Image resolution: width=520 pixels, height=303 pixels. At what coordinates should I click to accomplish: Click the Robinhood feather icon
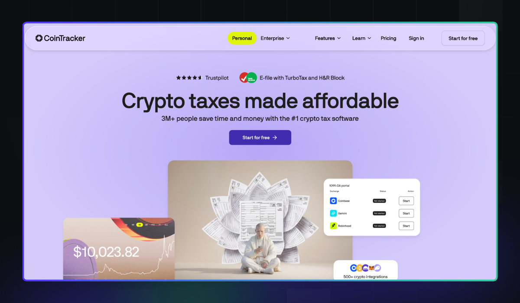coord(333,226)
